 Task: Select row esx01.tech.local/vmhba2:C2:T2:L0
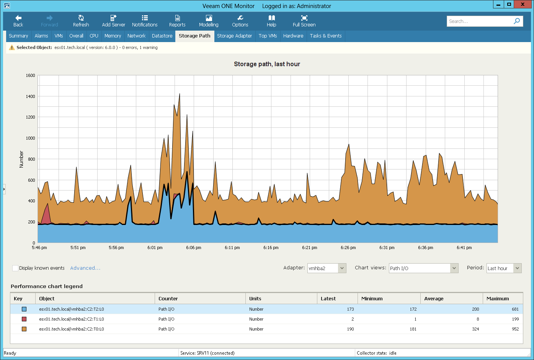pos(266,309)
